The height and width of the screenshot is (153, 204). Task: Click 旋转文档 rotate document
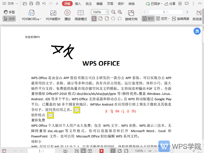click(131, 15)
